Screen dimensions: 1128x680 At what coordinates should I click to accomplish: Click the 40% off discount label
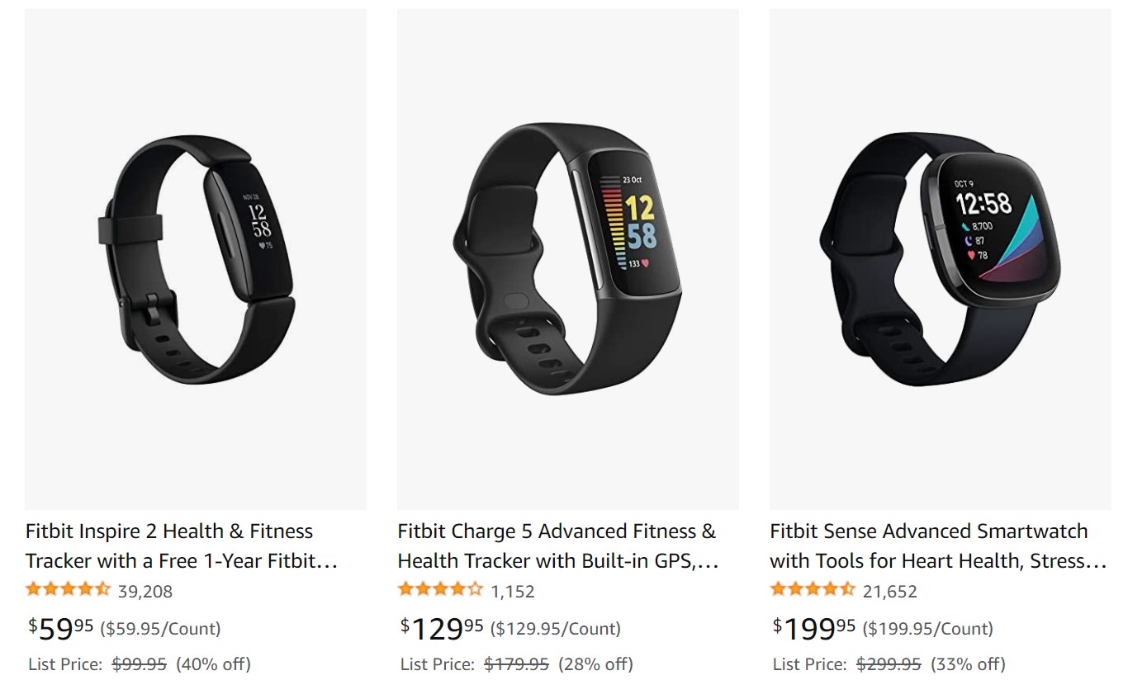click(213, 664)
